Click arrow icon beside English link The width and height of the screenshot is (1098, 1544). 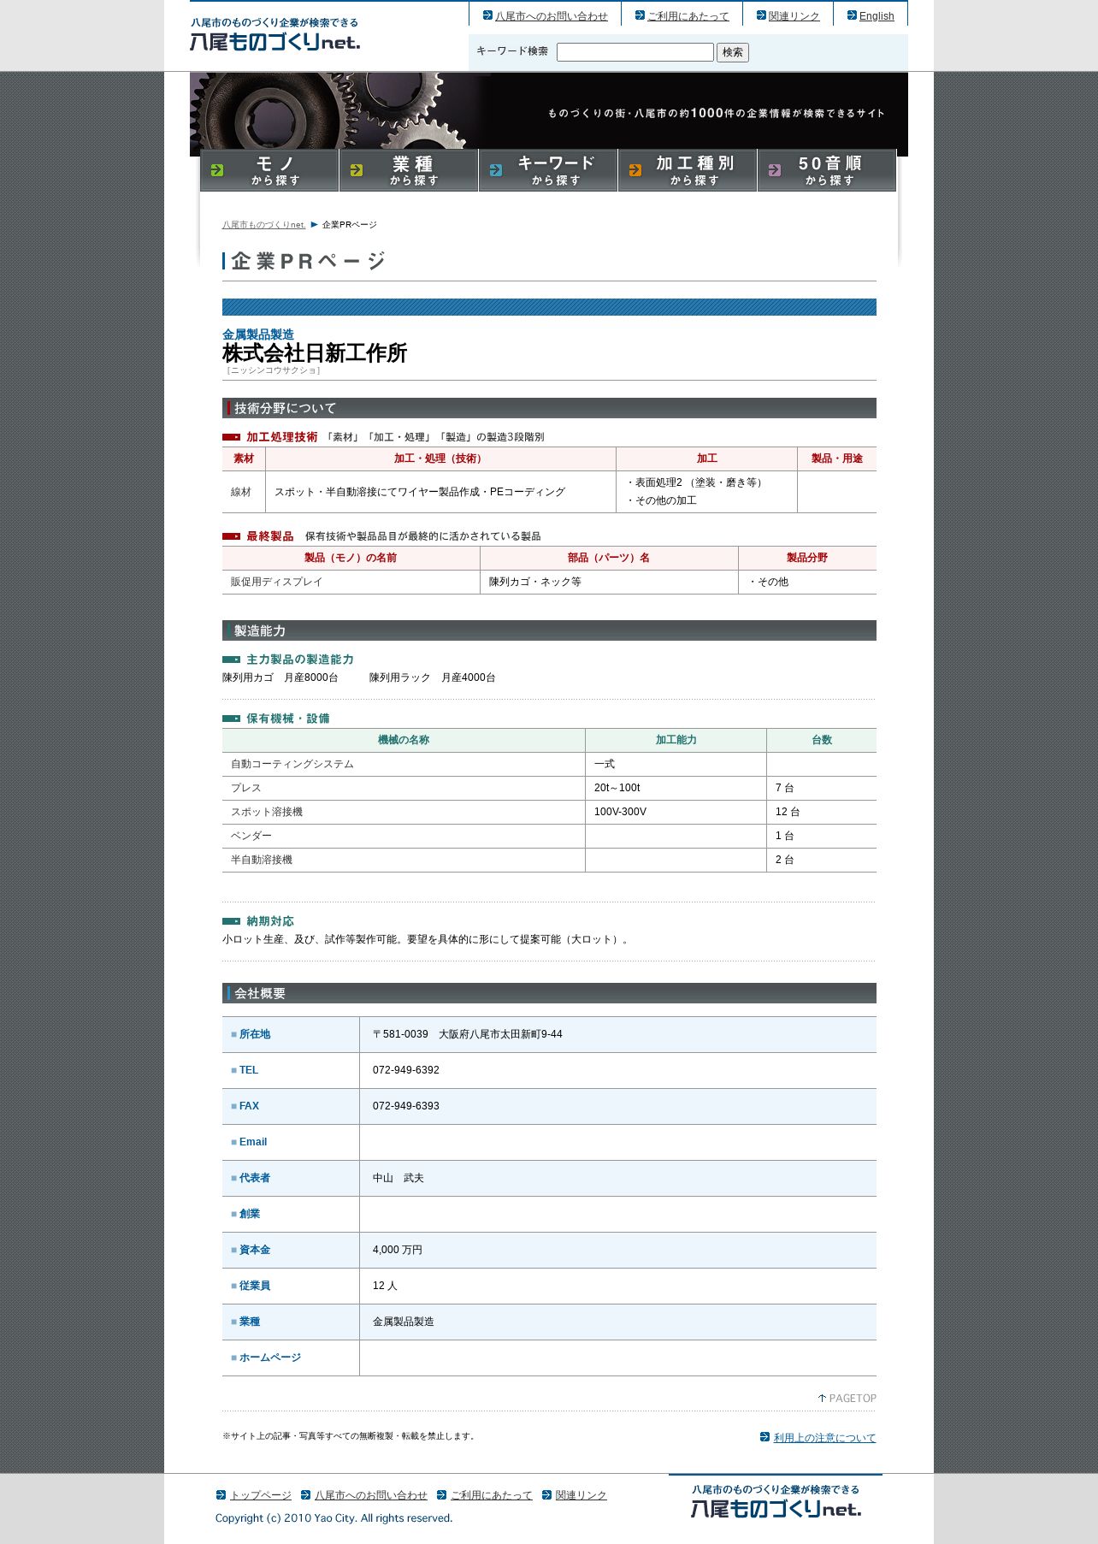pyautogui.click(x=852, y=15)
